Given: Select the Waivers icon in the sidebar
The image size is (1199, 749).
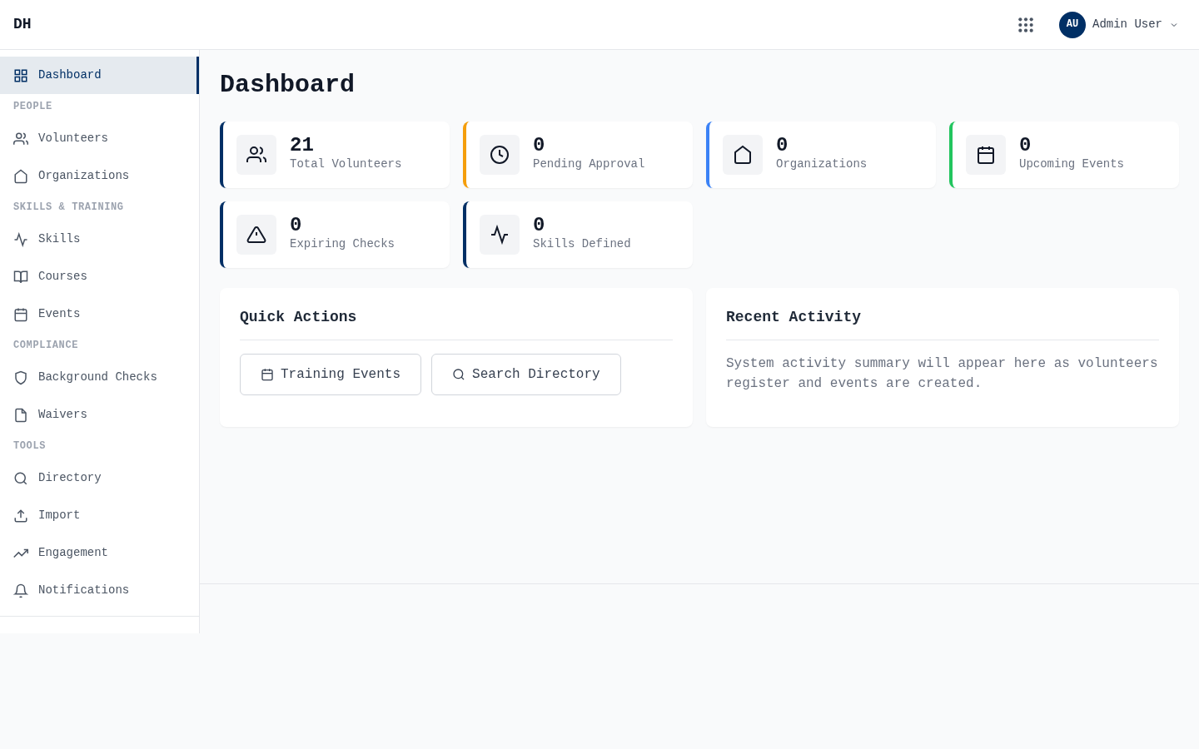Looking at the screenshot, I should 21,414.
